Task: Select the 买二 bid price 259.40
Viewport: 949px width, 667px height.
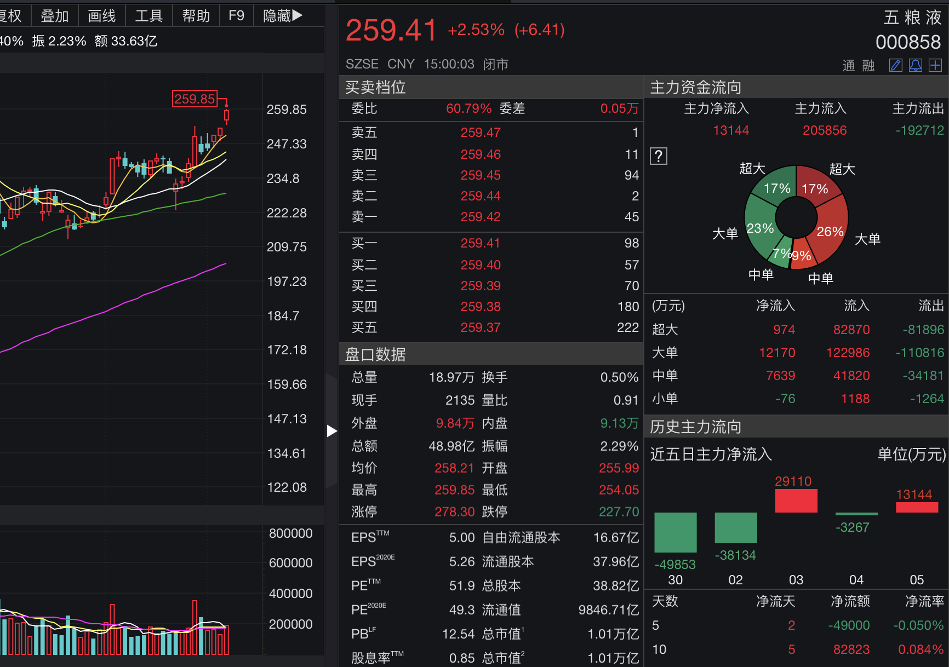Action: 481,265
